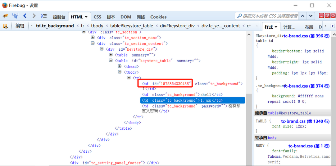336x166 pixels.
Task: Open tc-brand.css line 1340 link
Action: 305,121
